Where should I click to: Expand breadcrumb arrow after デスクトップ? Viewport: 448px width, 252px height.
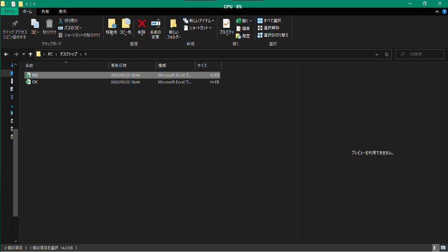81,54
